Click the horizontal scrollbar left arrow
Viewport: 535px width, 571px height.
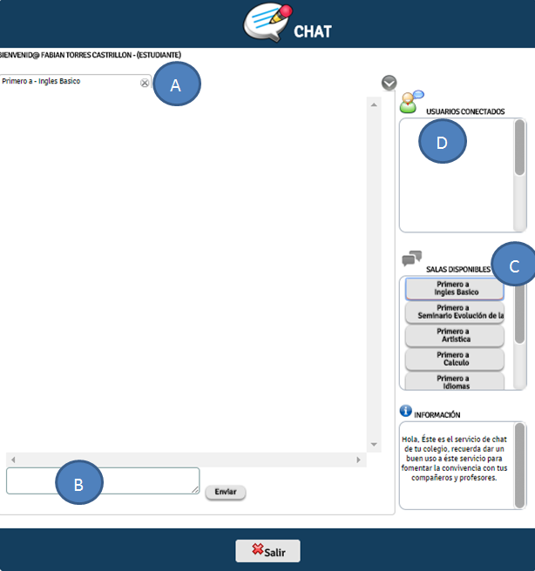[13, 460]
